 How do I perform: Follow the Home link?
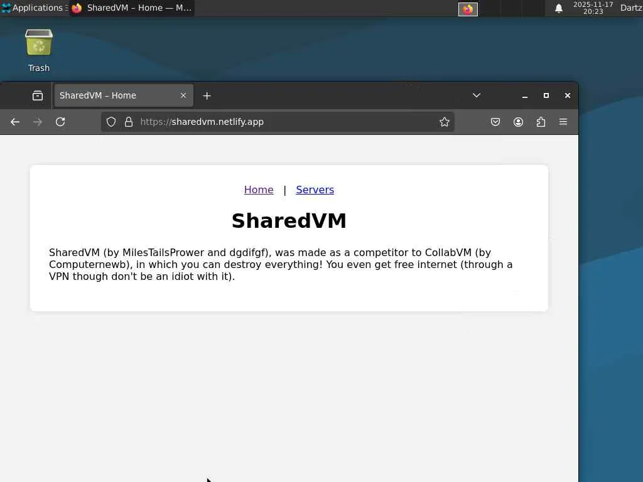point(259,190)
